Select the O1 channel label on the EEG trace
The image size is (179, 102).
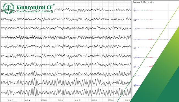[2, 83]
